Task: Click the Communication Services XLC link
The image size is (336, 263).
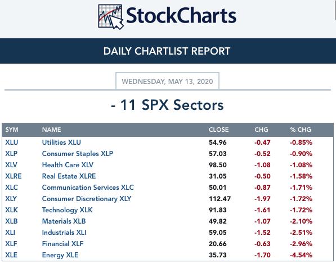Action: point(88,188)
